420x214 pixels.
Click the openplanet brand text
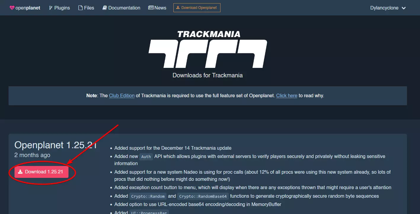(28, 8)
